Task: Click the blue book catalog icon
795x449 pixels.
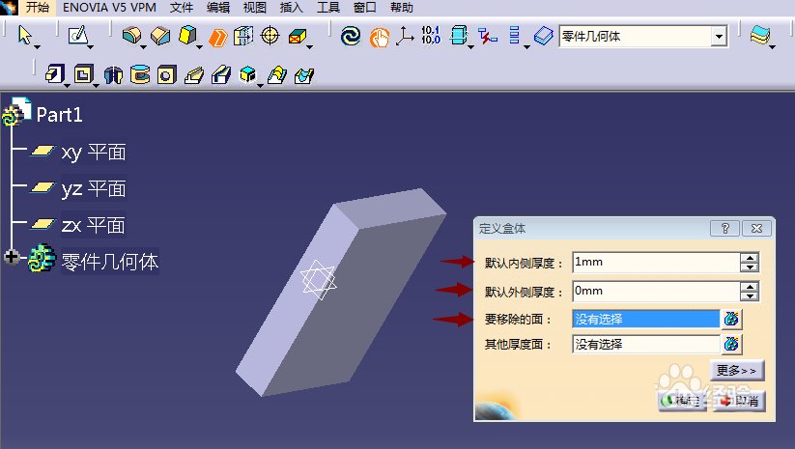Action: 544,36
